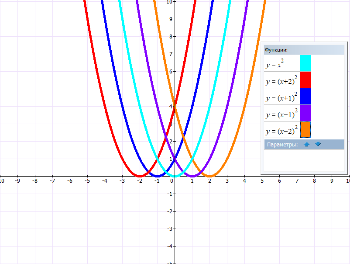This screenshot has height=264, width=350.
Task: Click the red swatch for y = (x+2)²
Action: click(305, 80)
